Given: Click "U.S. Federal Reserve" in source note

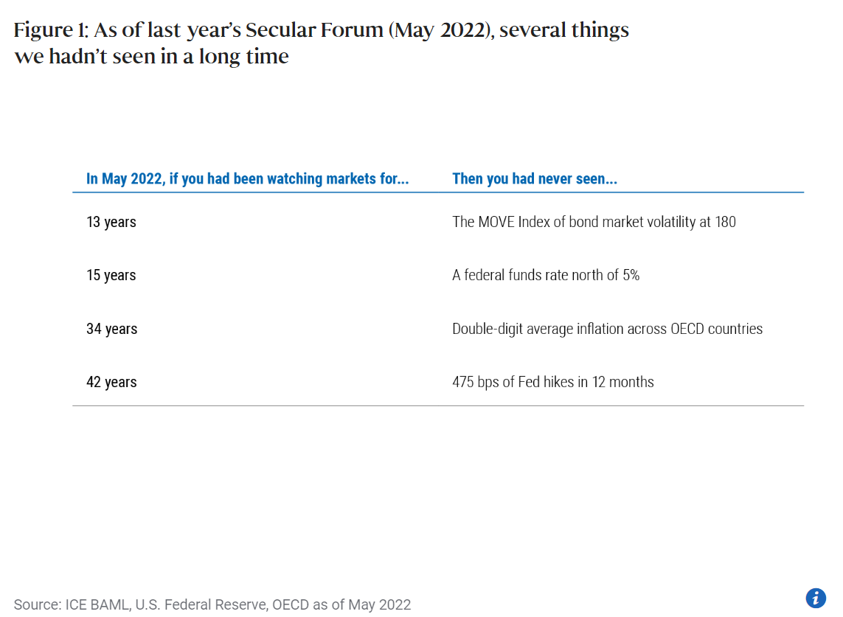Looking at the screenshot, I should (199, 604).
